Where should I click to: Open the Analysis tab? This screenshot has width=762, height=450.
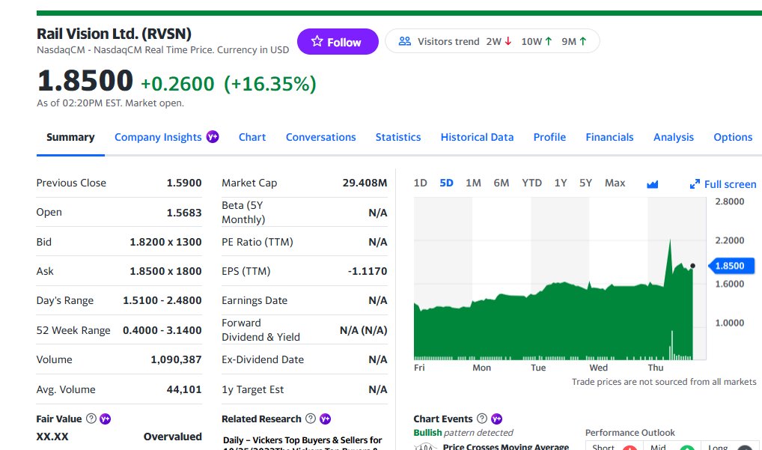(674, 137)
